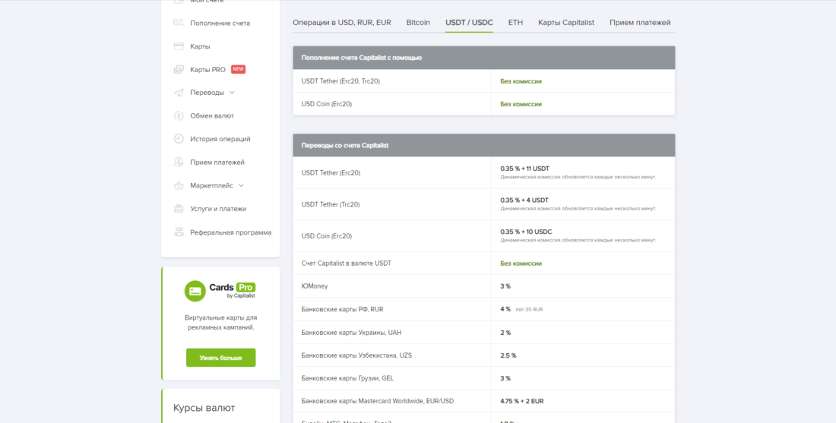Click USDT Tether (Erc20, Trc20) row

point(483,81)
